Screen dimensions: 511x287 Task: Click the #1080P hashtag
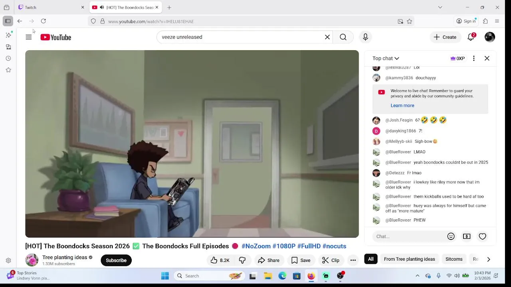pos(284,246)
